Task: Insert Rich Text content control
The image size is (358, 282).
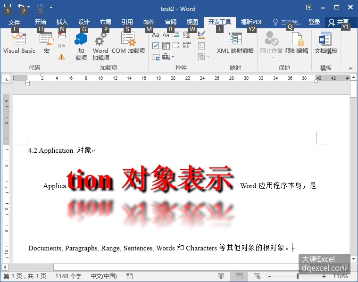Action: click(x=156, y=35)
